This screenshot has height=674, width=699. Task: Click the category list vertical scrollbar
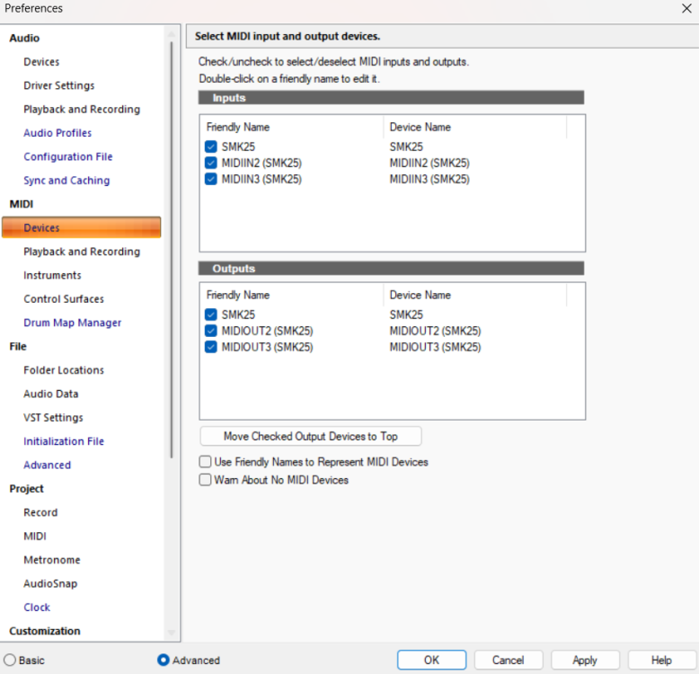tap(172, 270)
